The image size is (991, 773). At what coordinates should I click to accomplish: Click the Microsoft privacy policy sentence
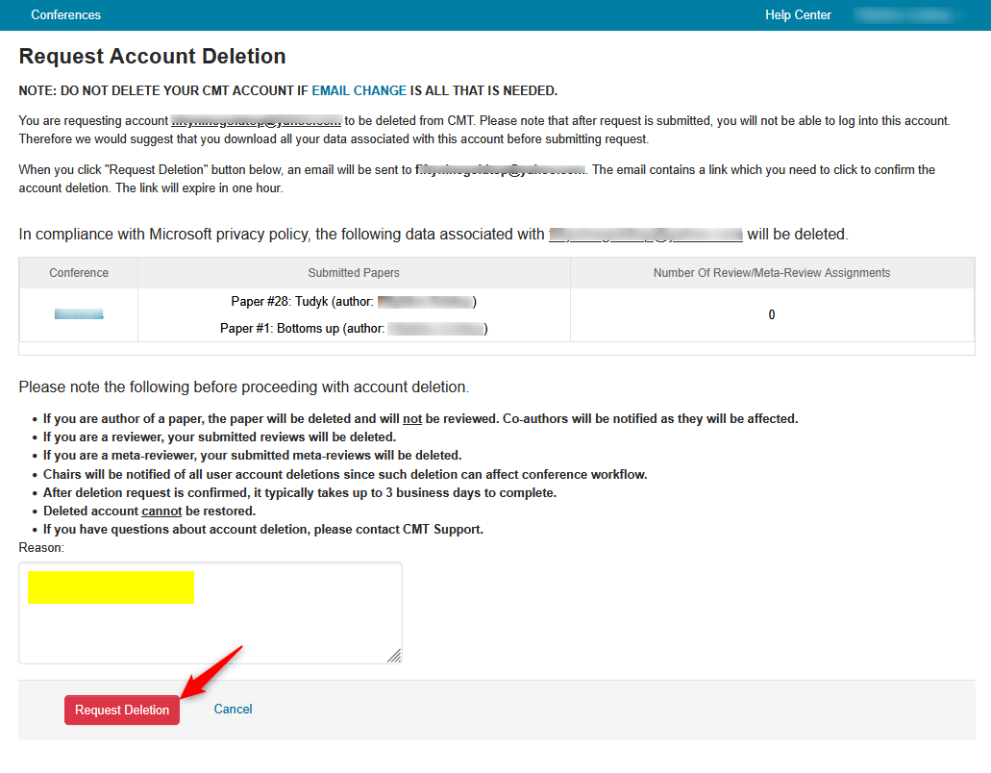[434, 235]
